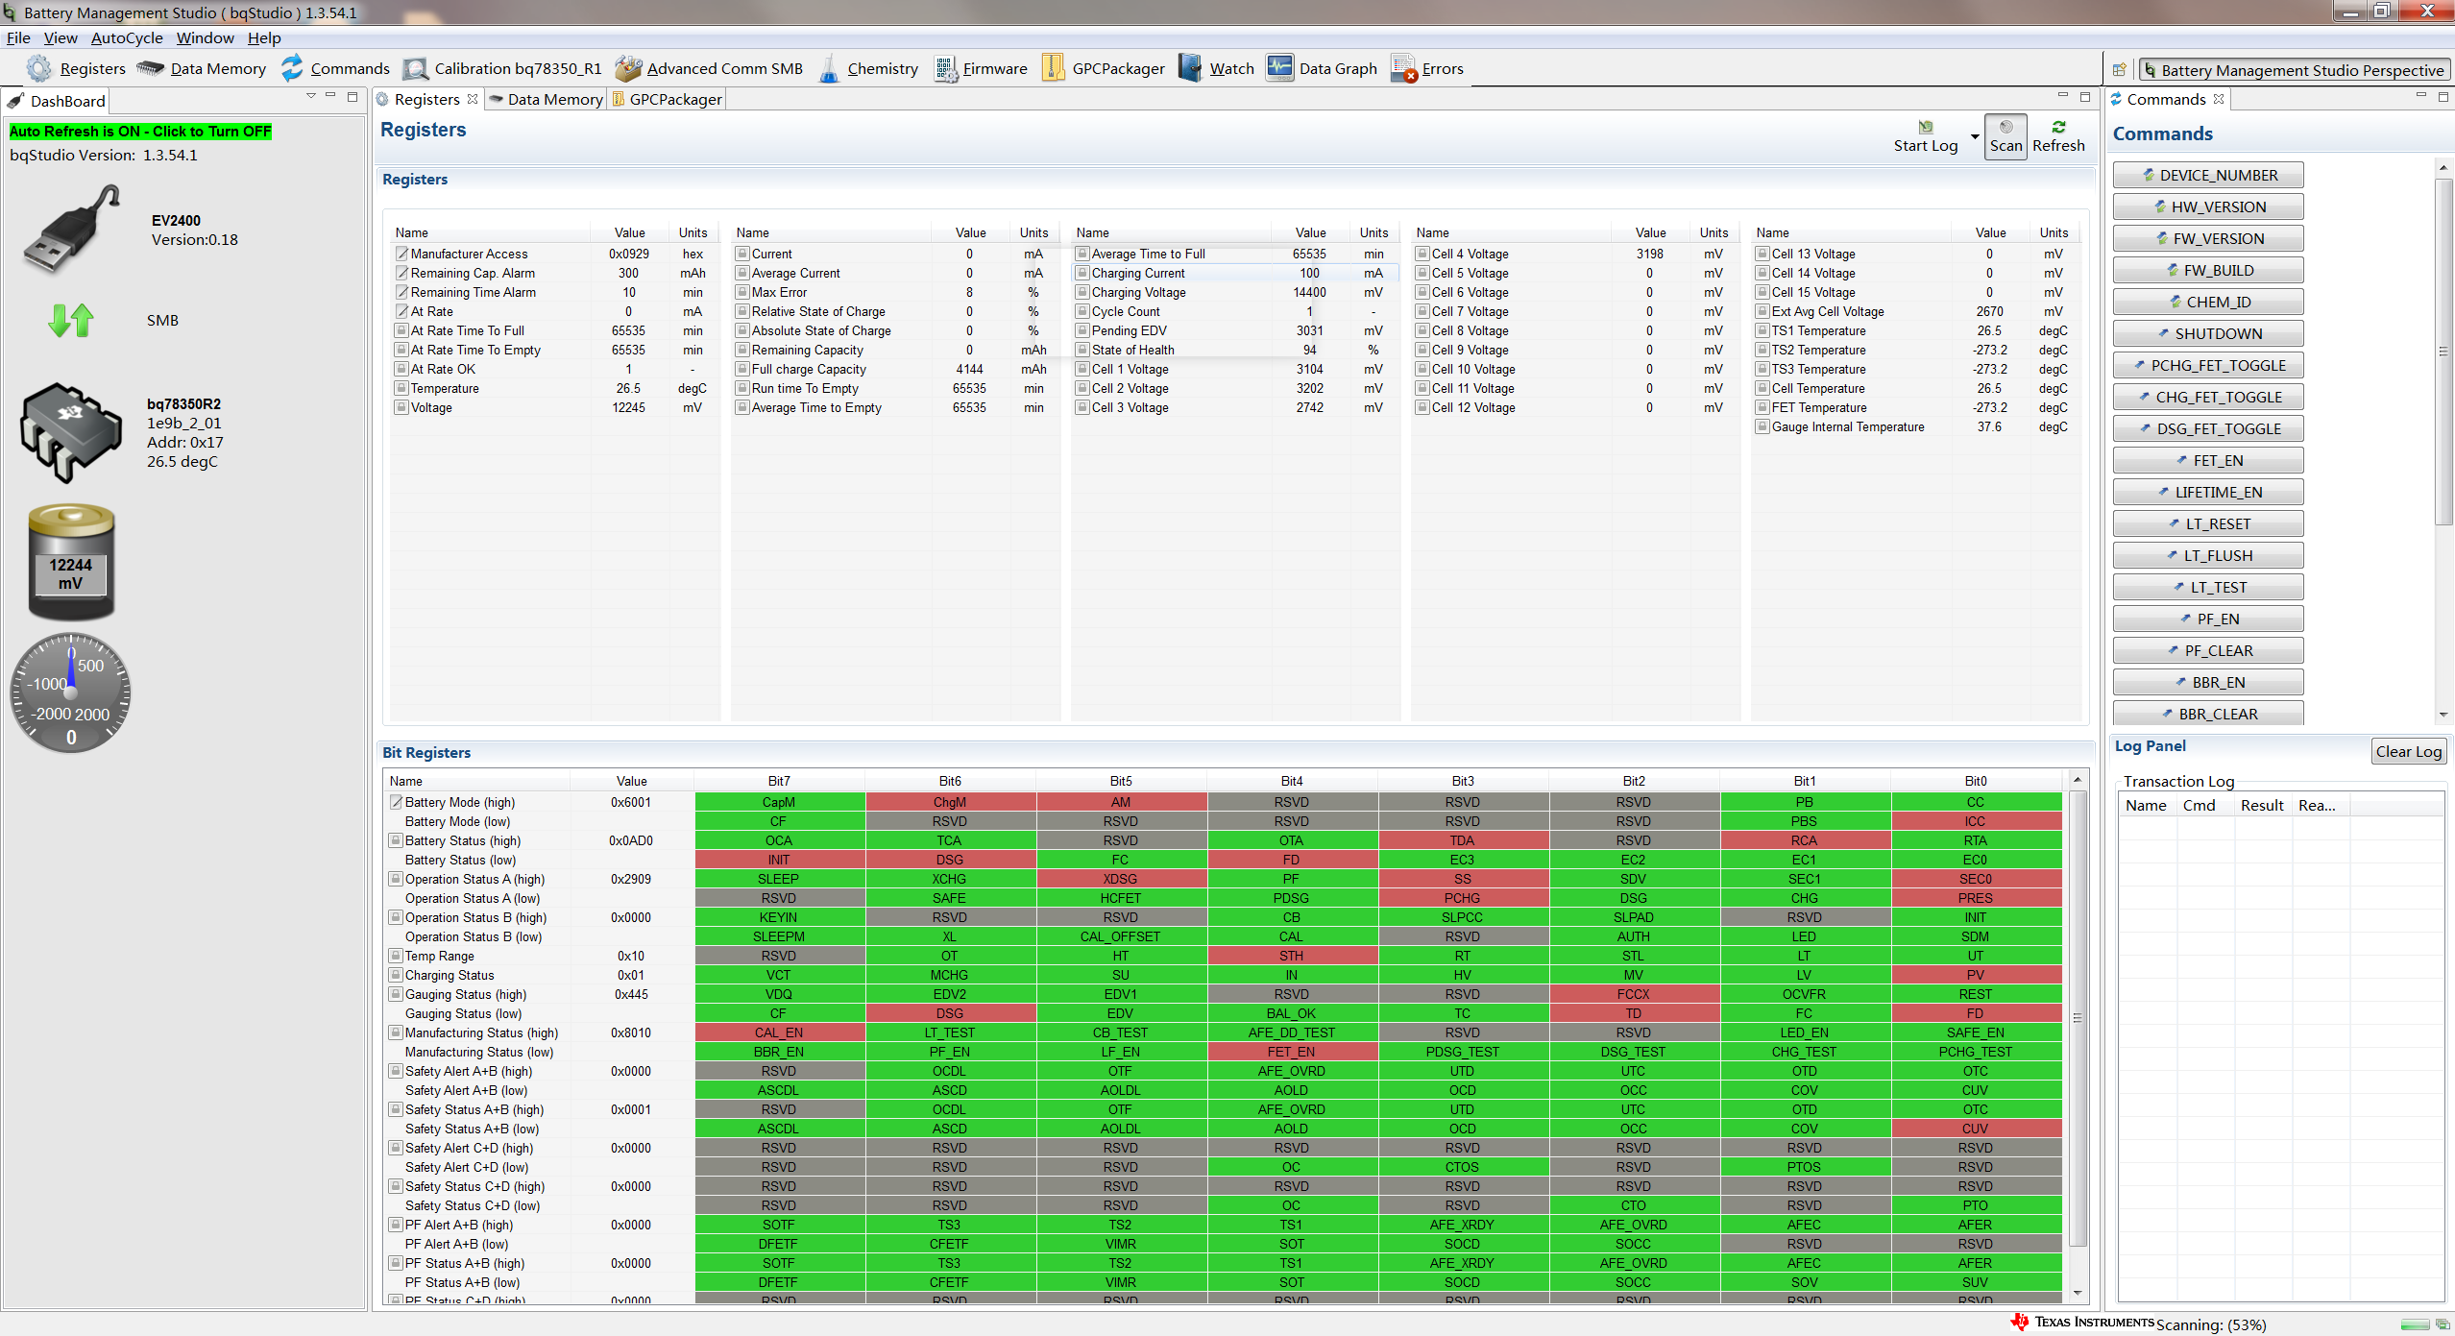Open DashBoard view menu triangle

pos(310,96)
